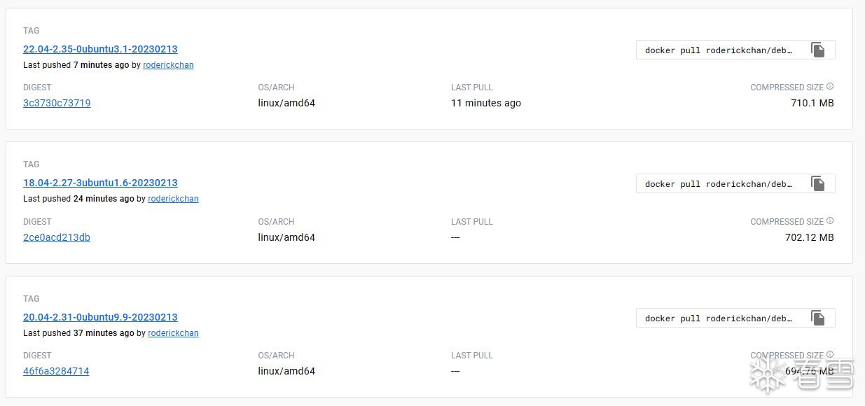This screenshot has height=406, width=865.
Task: Open roderickchan profile pushed 37 minutes ago
Action: pos(173,333)
